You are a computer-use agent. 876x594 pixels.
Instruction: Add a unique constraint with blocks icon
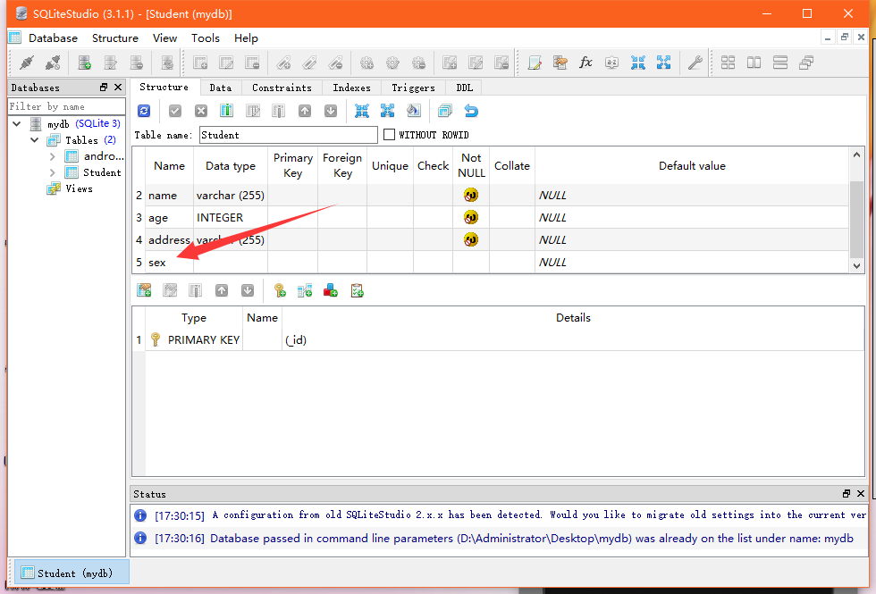pyautogui.click(x=331, y=290)
